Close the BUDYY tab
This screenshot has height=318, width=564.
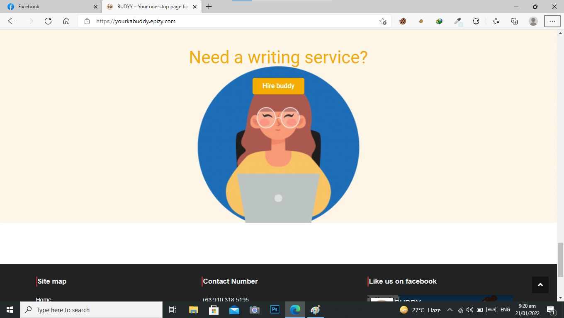(194, 7)
